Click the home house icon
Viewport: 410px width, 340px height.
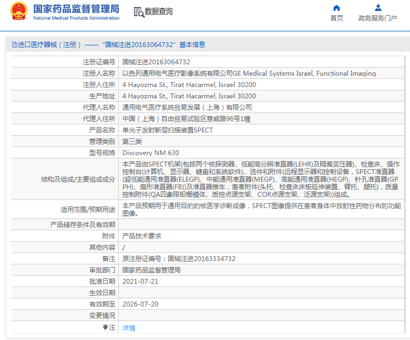coord(337,8)
